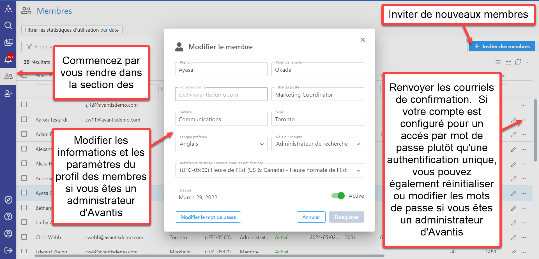Click the horizontal scrollbar under the table
The height and width of the screenshot is (259, 539).
209,256
